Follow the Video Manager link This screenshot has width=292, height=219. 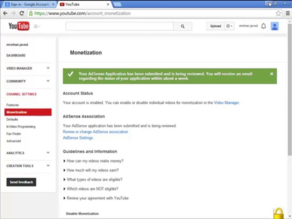(226, 103)
